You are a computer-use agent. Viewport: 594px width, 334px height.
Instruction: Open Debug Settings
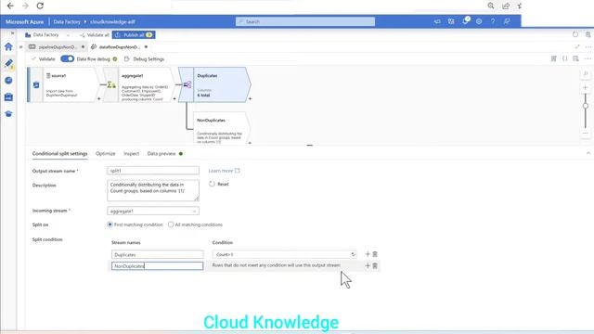145,58
